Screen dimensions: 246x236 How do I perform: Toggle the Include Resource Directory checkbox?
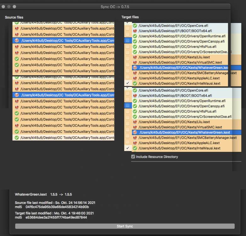pos(133,157)
